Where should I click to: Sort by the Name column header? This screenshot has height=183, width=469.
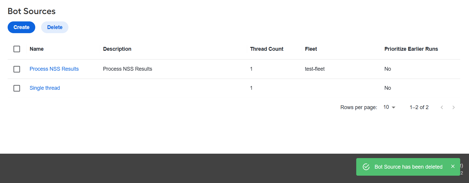(37, 49)
